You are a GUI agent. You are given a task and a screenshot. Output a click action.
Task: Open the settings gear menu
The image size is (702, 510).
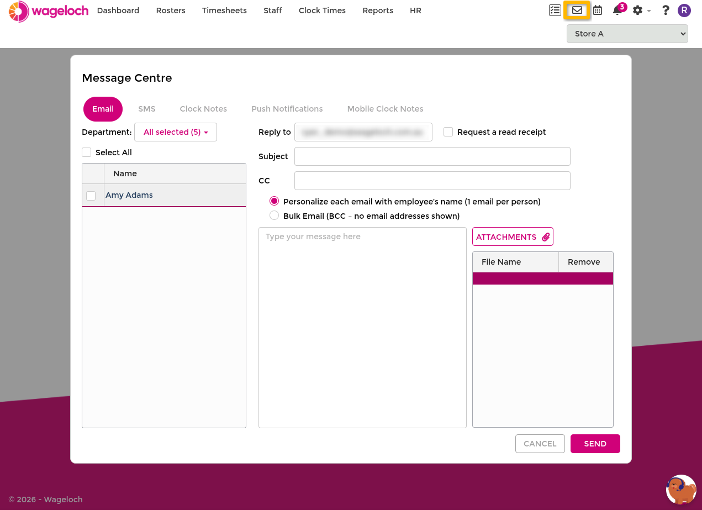click(x=638, y=10)
